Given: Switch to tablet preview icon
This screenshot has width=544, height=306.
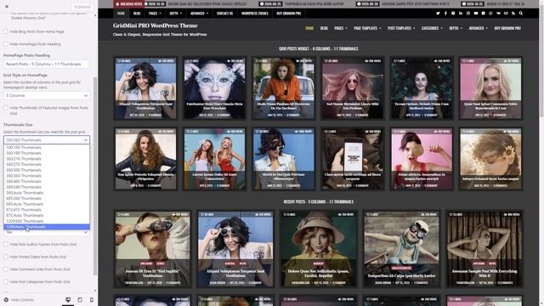Looking at the screenshot, I should tap(80, 300).
